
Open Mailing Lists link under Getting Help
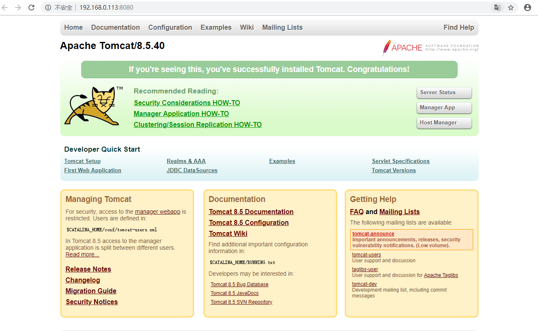pos(400,212)
